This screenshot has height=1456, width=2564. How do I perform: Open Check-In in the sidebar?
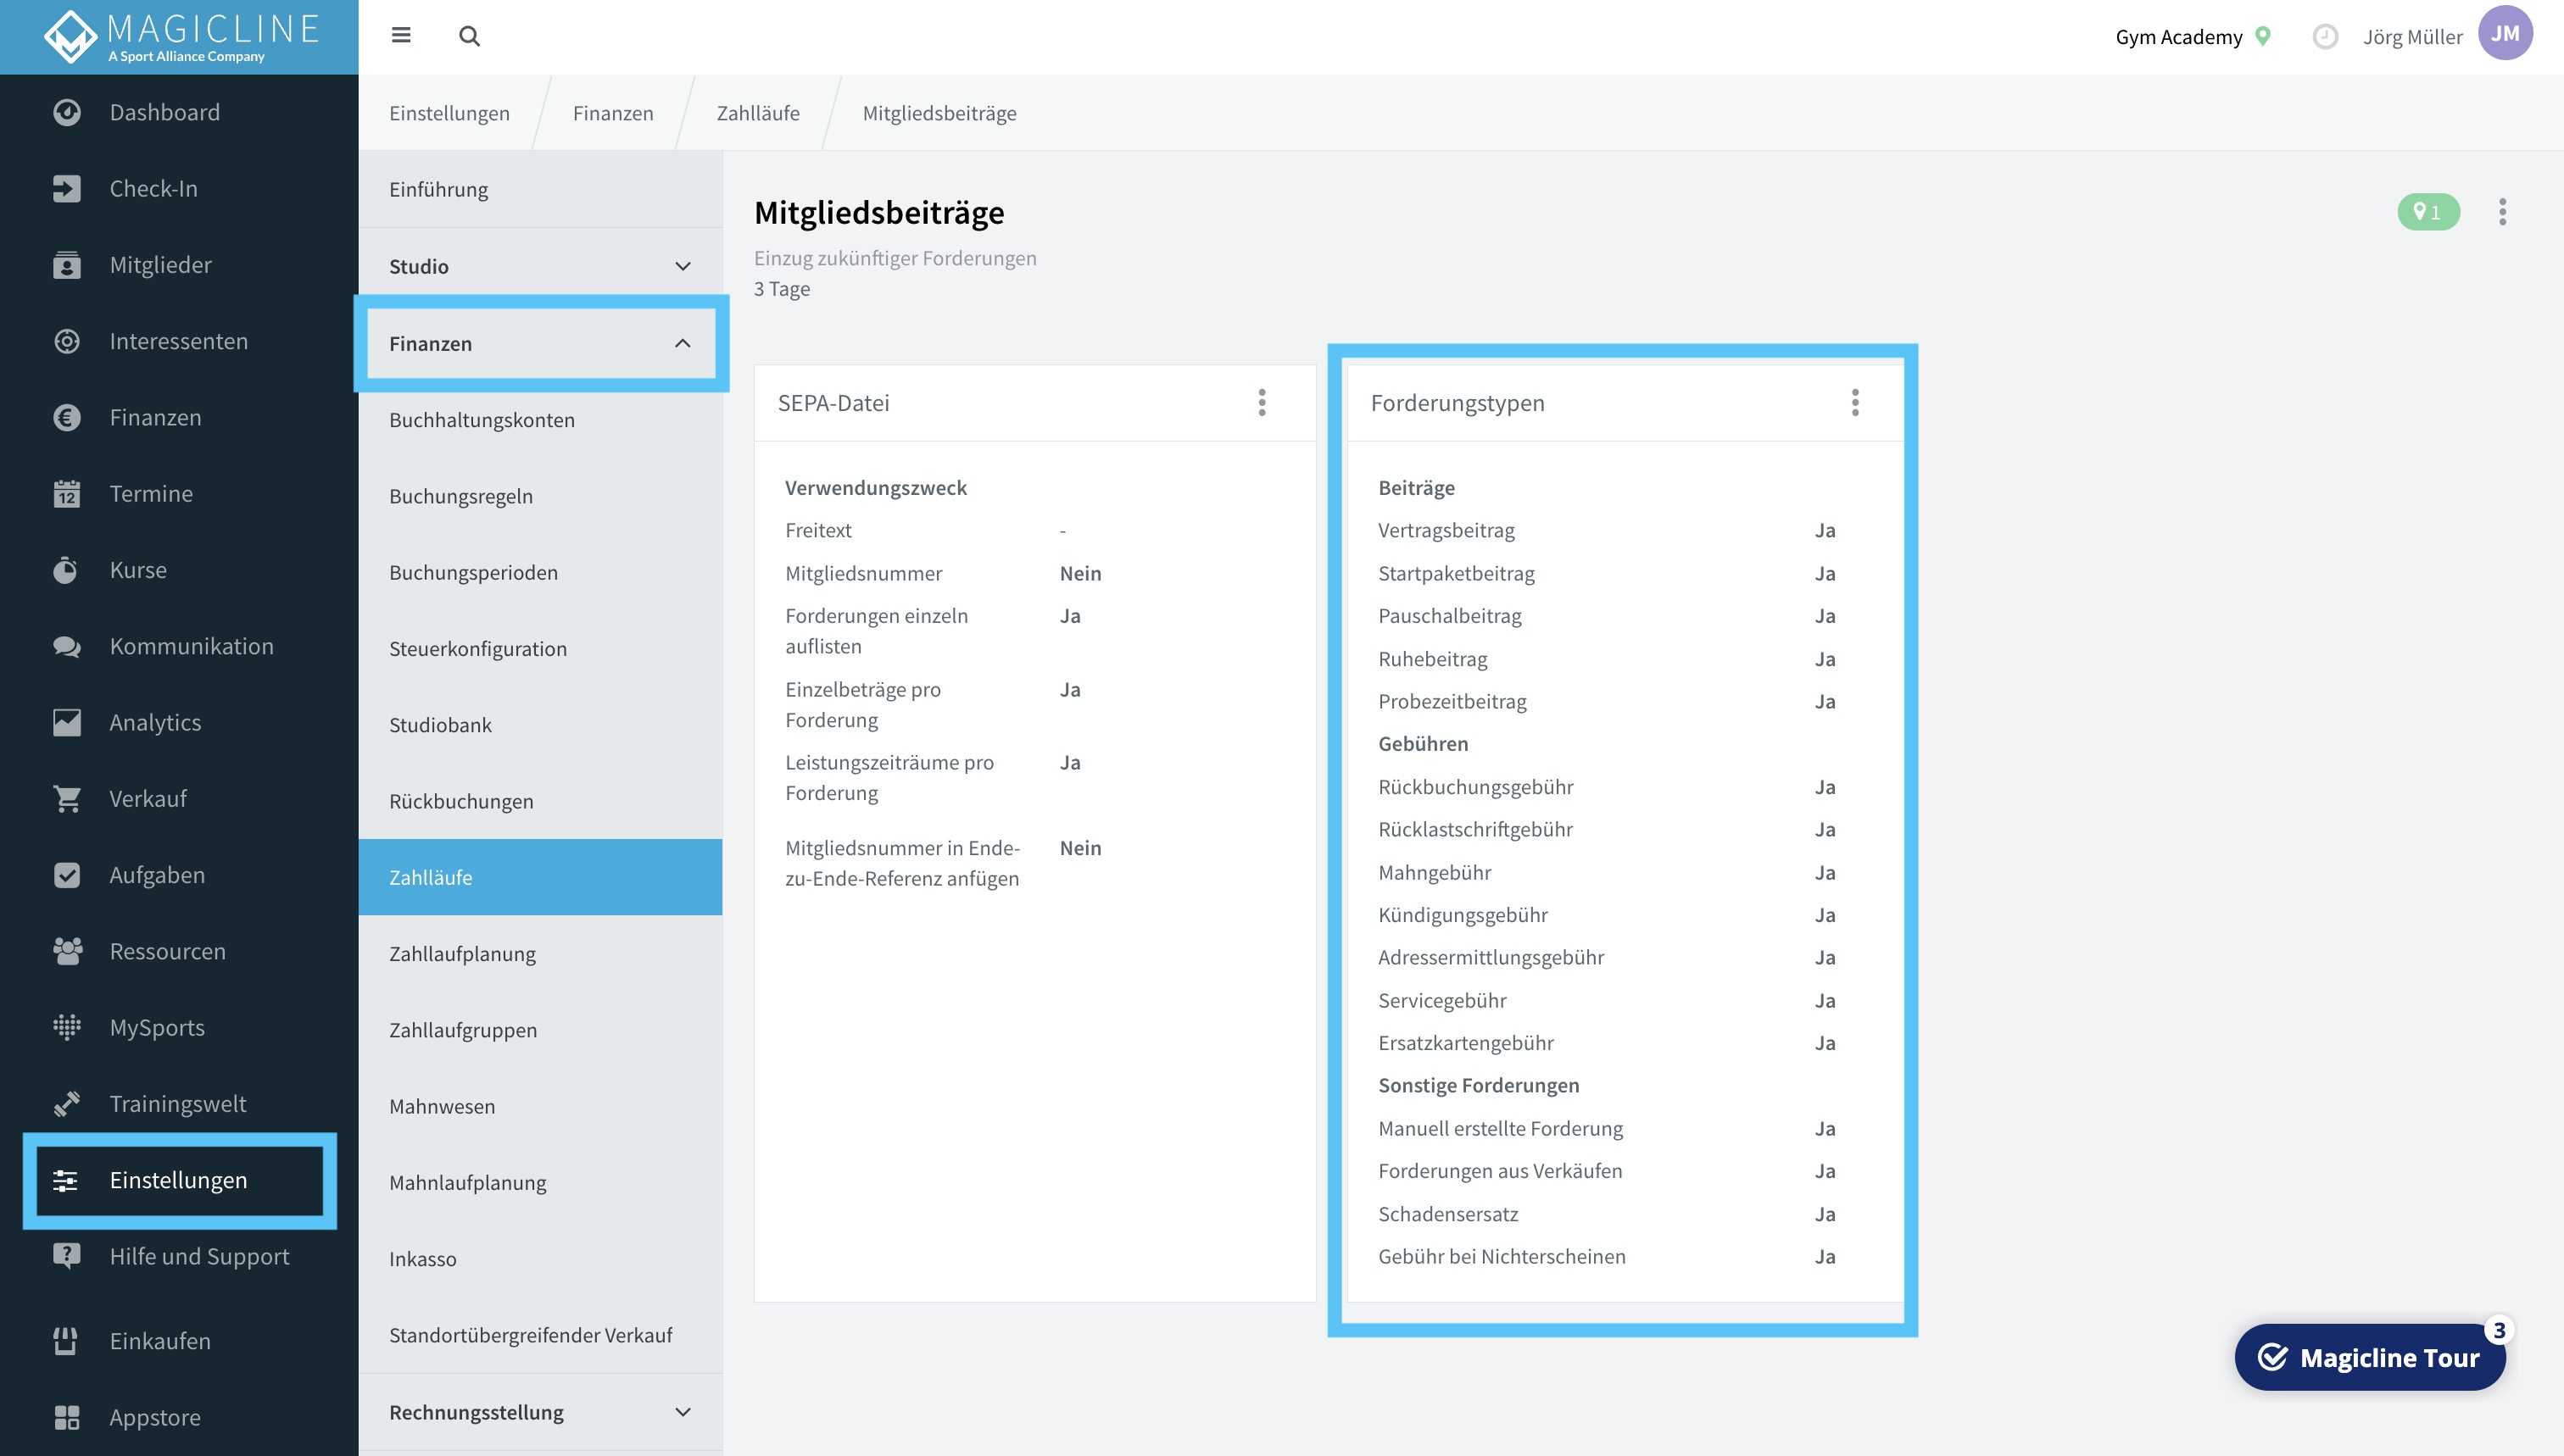[179, 188]
